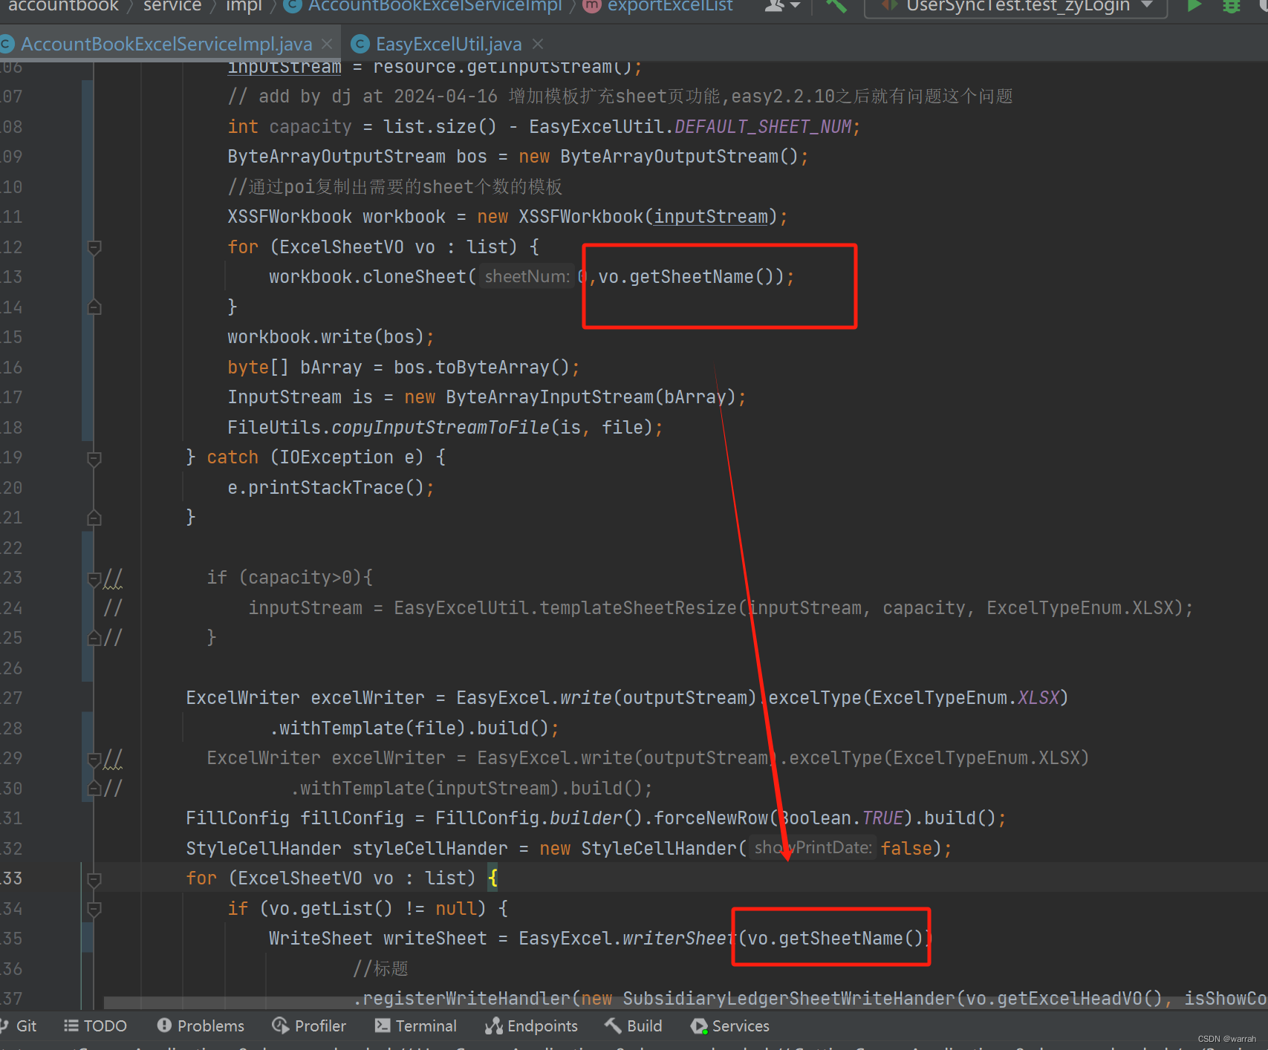Click 'int capacity' variable declaration
Viewport: 1268px width, 1050px height.
point(290,127)
